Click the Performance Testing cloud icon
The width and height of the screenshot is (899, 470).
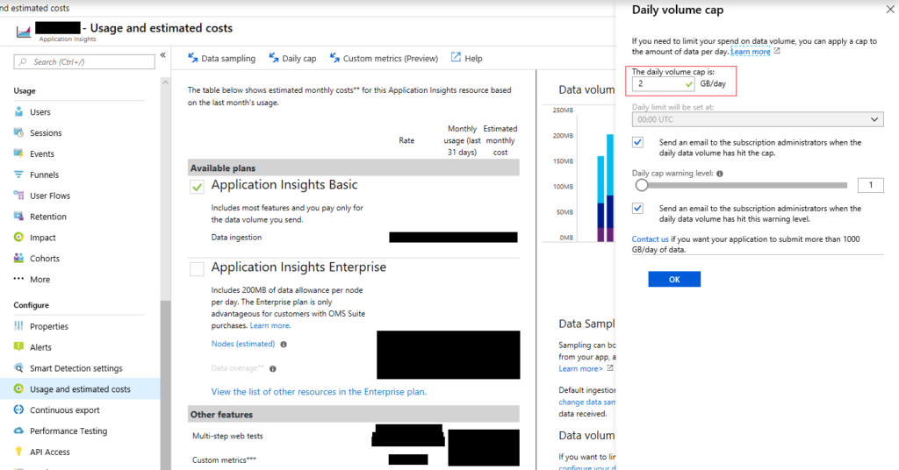[19, 431]
